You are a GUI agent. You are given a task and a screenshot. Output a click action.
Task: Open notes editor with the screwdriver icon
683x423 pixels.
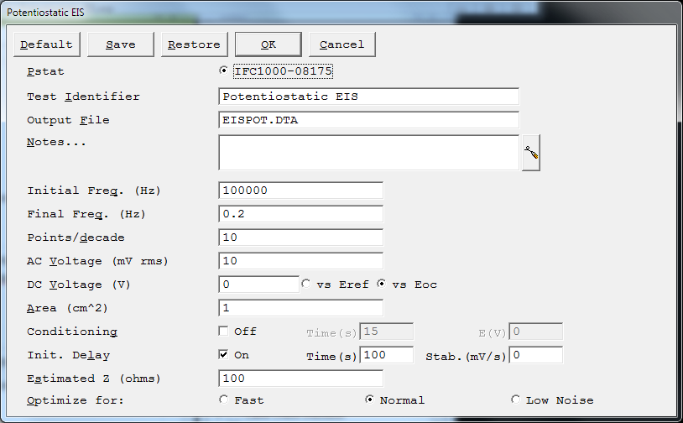pos(531,153)
